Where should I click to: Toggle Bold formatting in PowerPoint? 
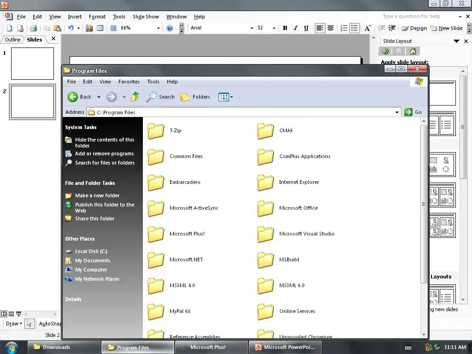pyautogui.click(x=285, y=28)
